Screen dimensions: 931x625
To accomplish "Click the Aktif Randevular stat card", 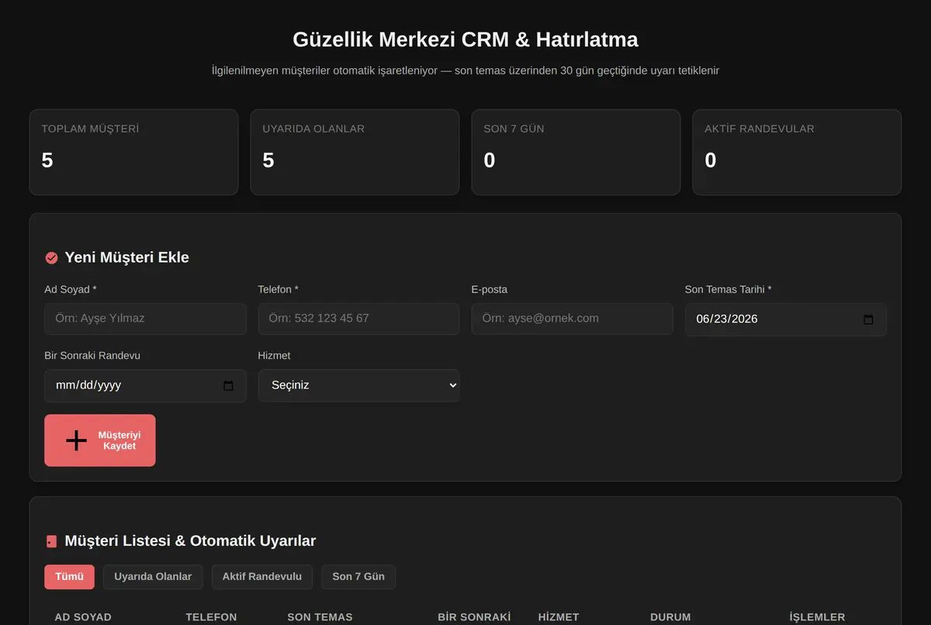I will point(797,152).
